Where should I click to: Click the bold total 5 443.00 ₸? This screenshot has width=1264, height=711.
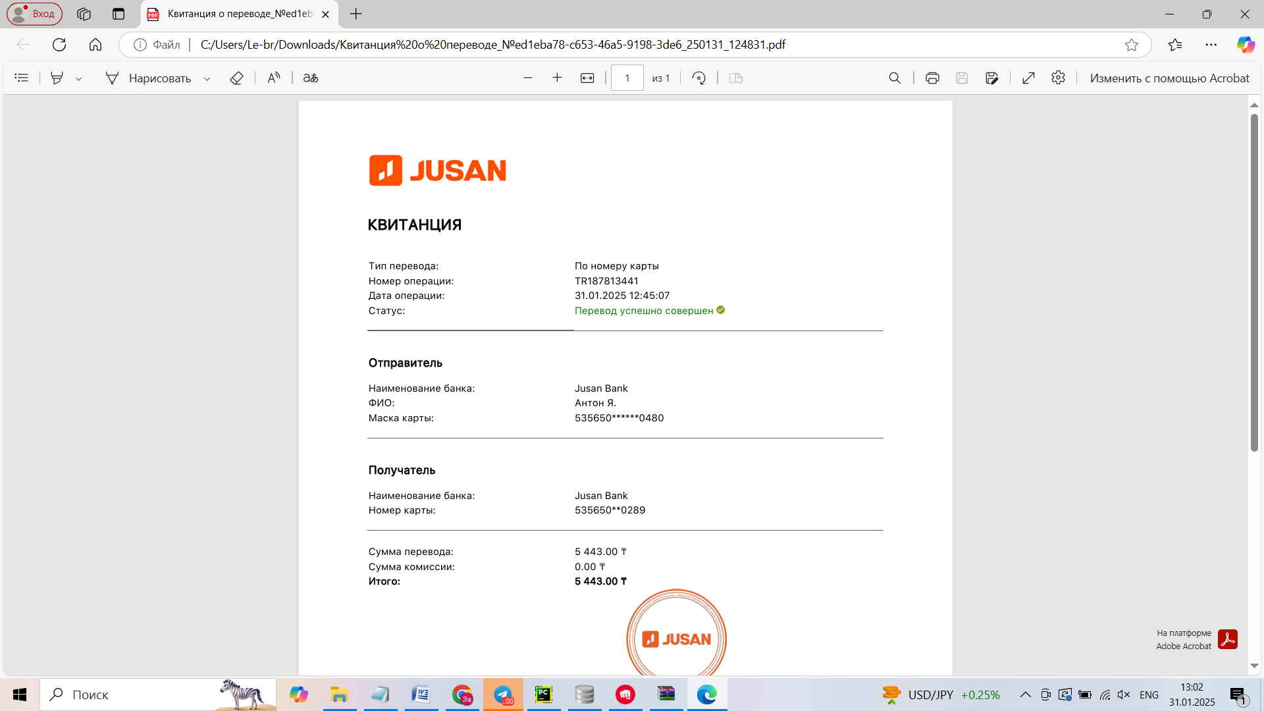tap(600, 581)
